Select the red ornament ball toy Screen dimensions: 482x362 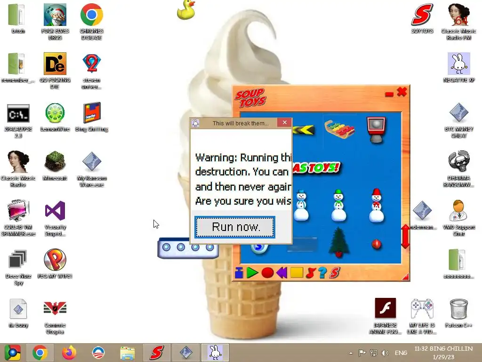376,245
